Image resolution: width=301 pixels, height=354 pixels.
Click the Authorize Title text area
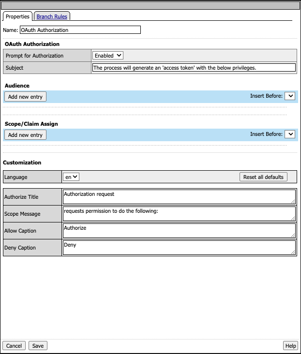click(x=179, y=197)
